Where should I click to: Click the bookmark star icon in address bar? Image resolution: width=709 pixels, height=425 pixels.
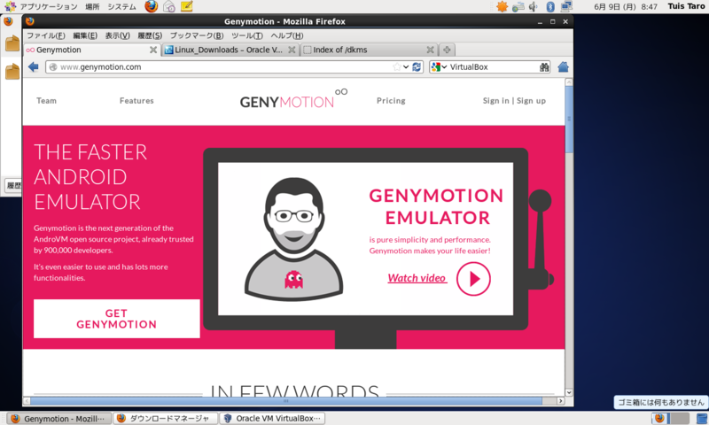point(396,66)
